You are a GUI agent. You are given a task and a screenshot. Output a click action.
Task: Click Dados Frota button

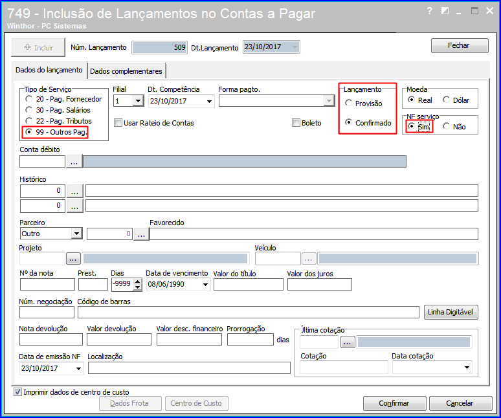pyautogui.click(x=129, y=403)
